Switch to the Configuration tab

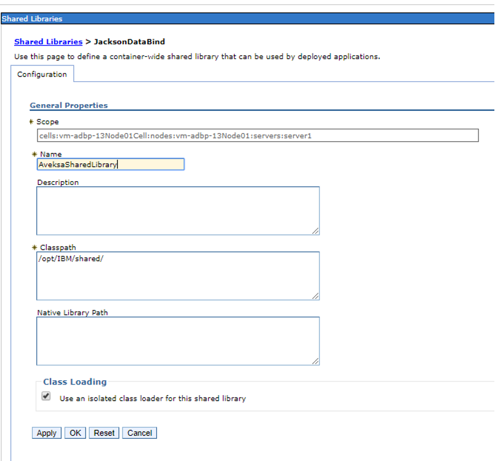41,74
